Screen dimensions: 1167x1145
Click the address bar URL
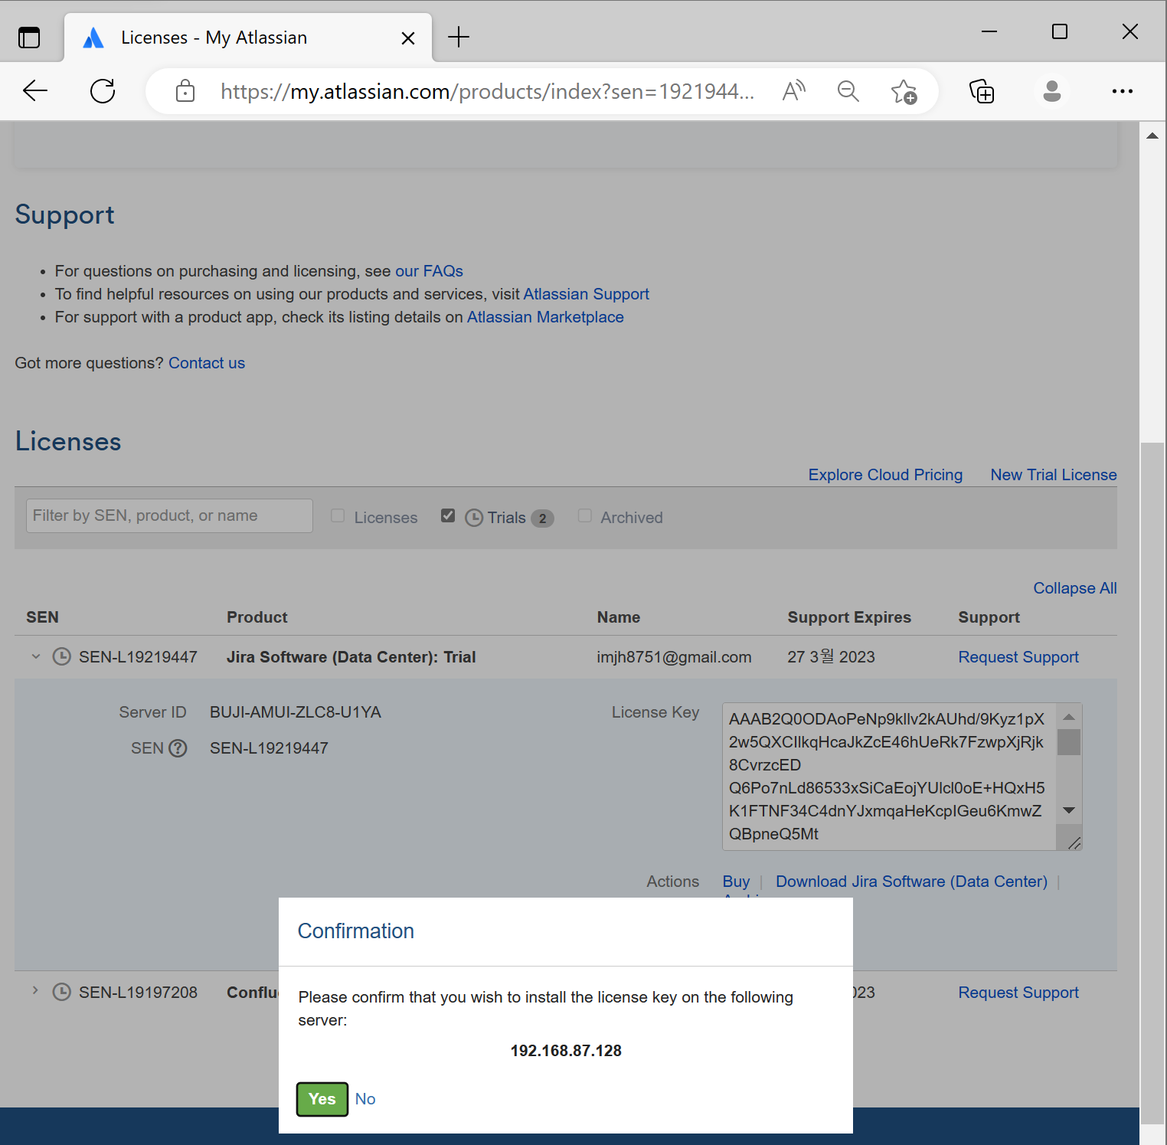[x=487, y=91]
